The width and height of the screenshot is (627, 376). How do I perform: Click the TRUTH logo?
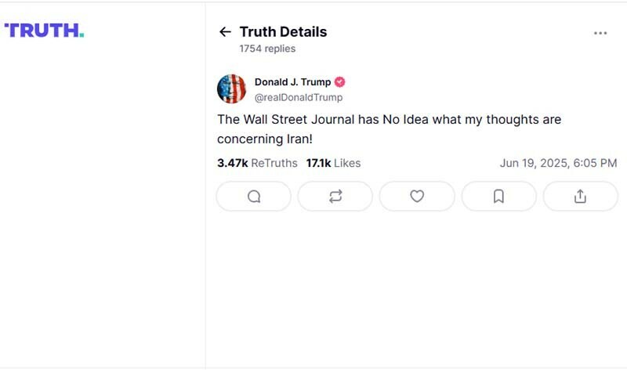(x=44, y=31)
